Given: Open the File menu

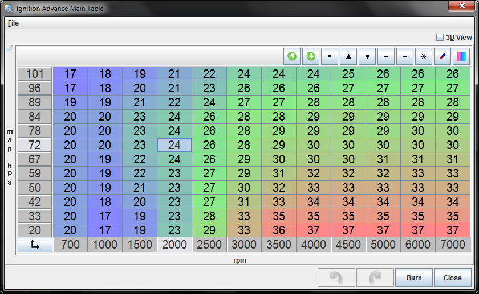Looking at the screenshot, I should (13, 23).
